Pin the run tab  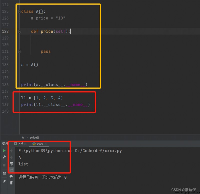tap(4, 181)
